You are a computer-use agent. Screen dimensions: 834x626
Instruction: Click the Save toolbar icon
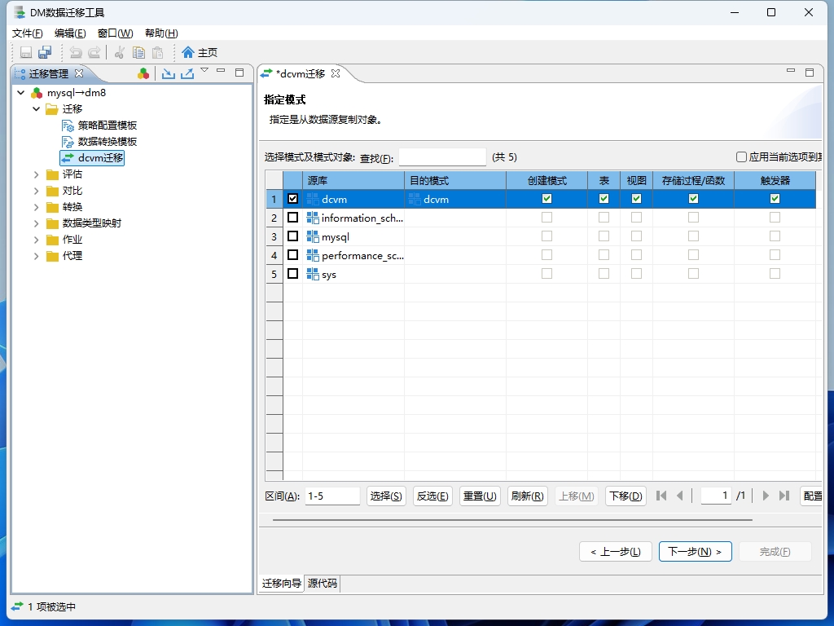26,52
